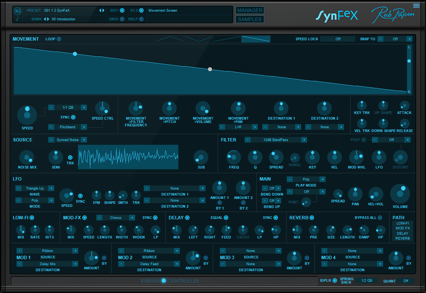Open the hamburger menu icon
This screenshot has height=293, width=426.
click(416, 5)
